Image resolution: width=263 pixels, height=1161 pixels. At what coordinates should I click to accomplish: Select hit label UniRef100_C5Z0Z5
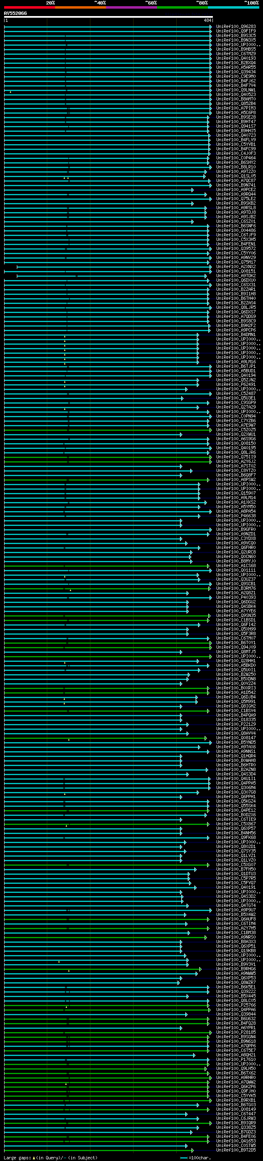(236, 430)
